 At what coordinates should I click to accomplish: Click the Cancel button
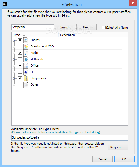[102, 159]
